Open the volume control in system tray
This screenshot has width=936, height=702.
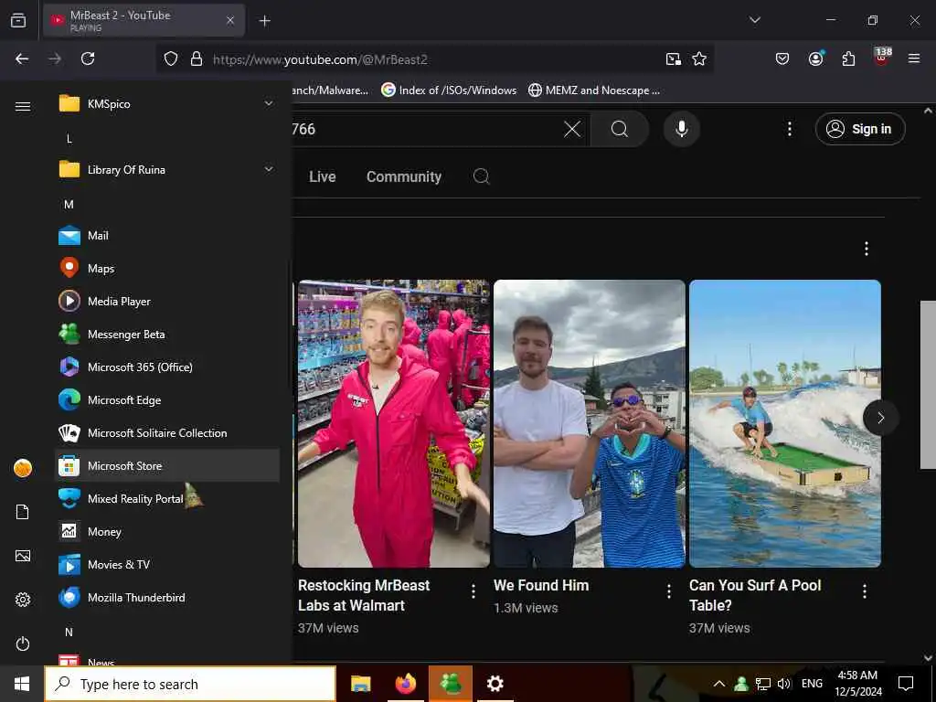[x=784, y=684]
